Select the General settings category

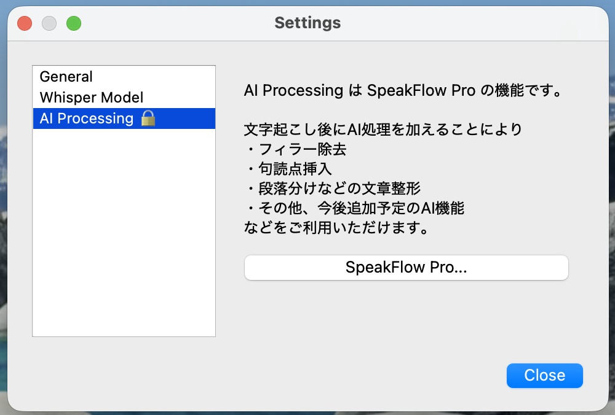pos(124,77)
